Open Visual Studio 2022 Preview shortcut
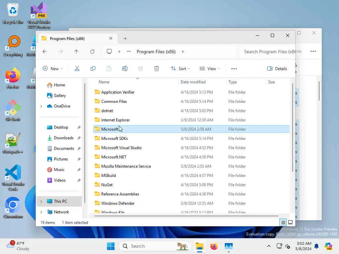The image size is (339, 254). [x=39, y=16]
